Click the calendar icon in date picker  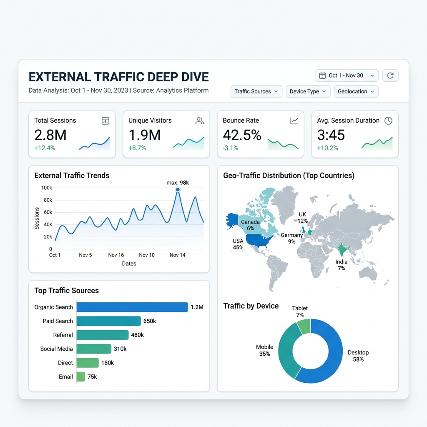point(322,75)
